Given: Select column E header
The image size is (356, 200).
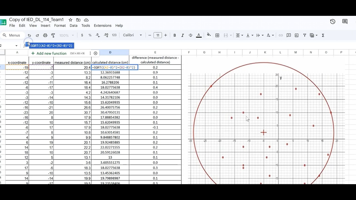Looking at the screenshot, I should click(155, 52).
